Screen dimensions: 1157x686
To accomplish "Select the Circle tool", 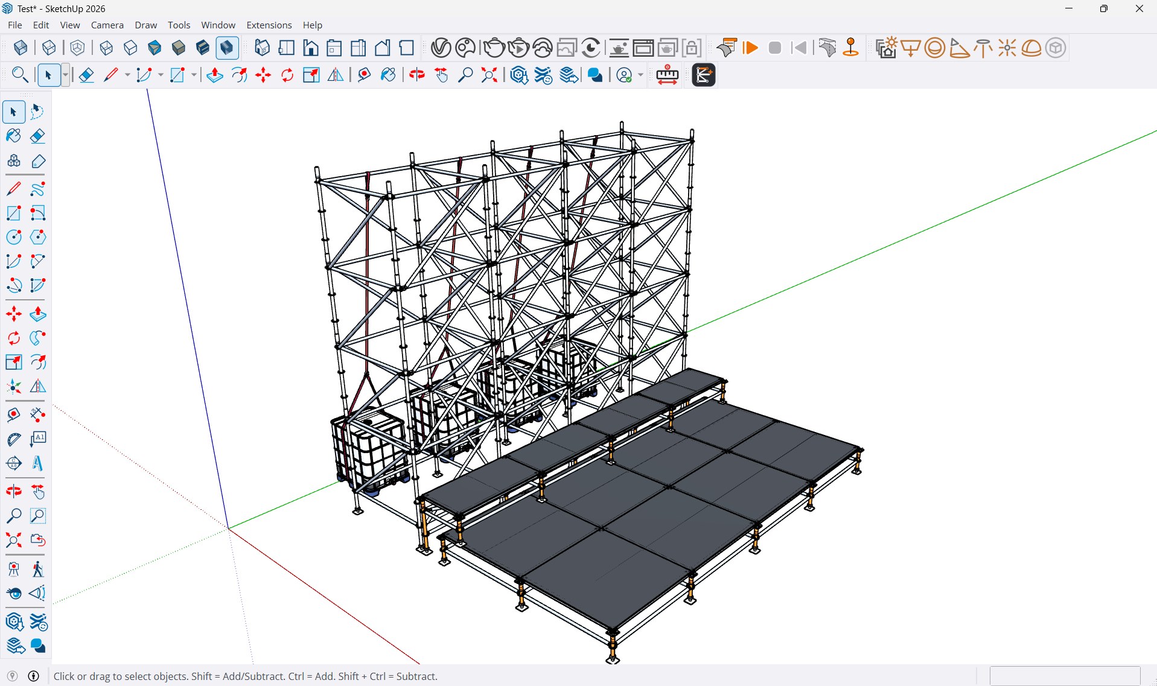I will click(14, 237).
